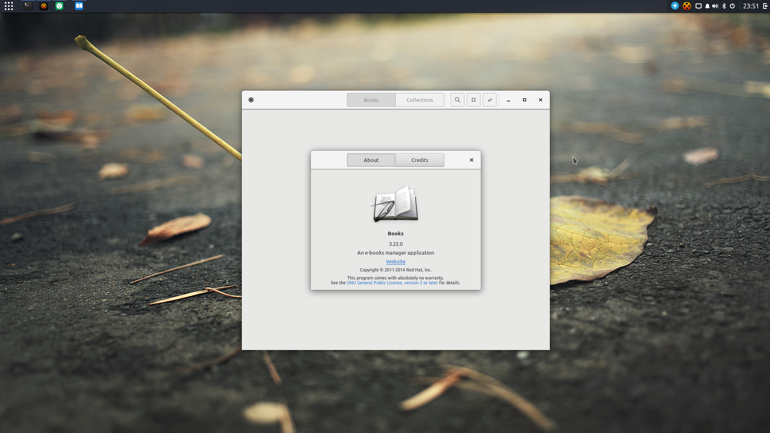Maximize the Books window

coord(525,100)
